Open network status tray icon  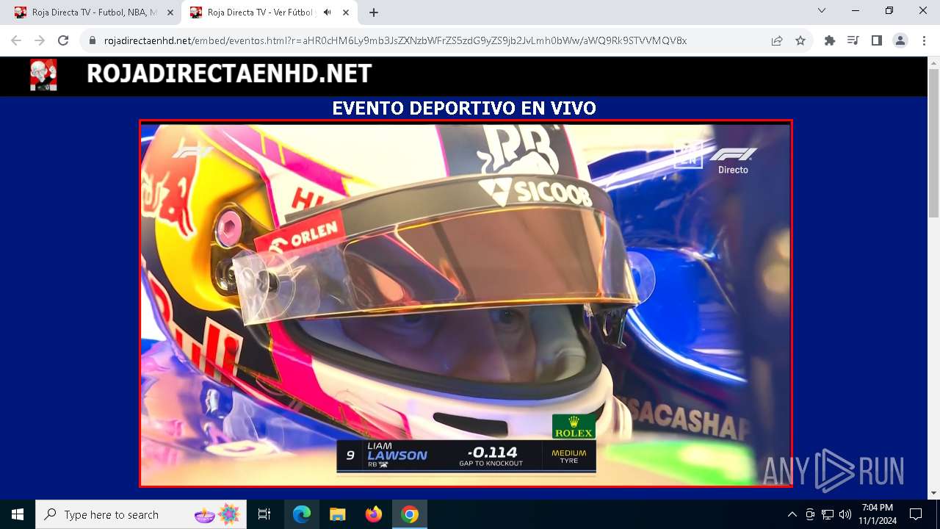click(828, 514)
